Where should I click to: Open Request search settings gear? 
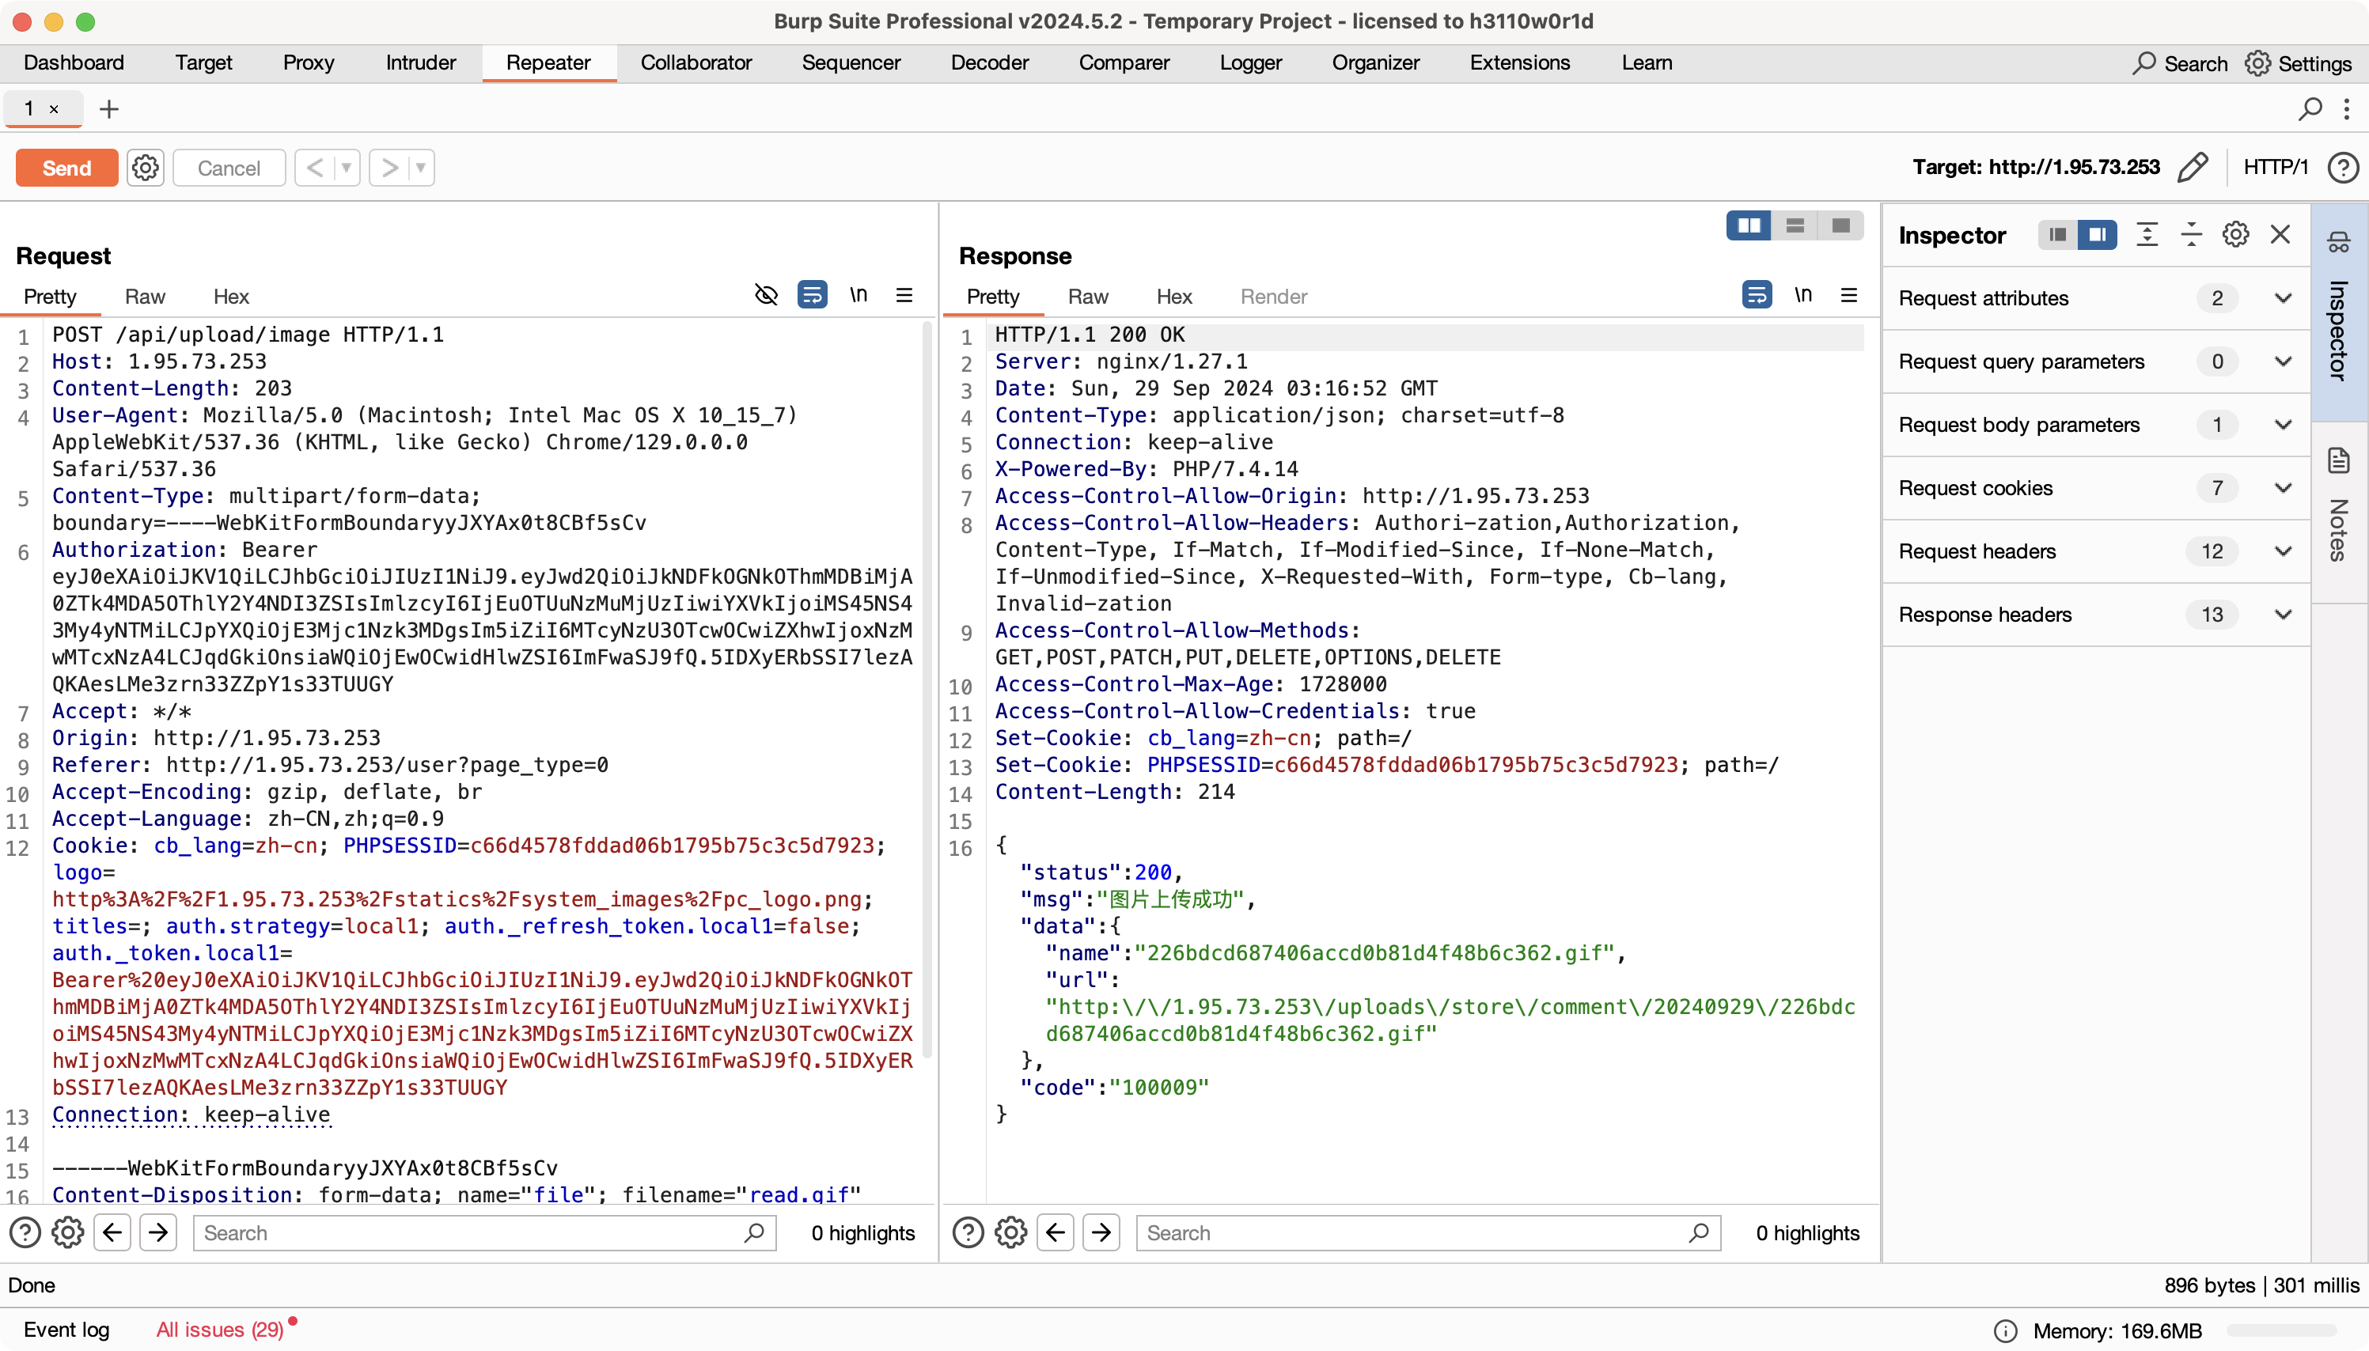pos(68,1232)
